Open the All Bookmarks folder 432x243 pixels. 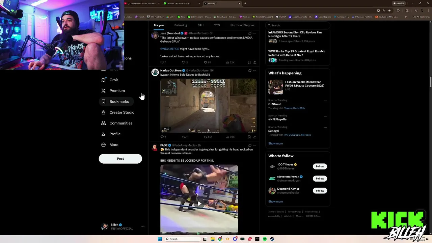click(421, 17)
